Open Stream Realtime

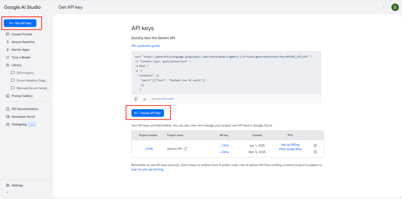23,42
